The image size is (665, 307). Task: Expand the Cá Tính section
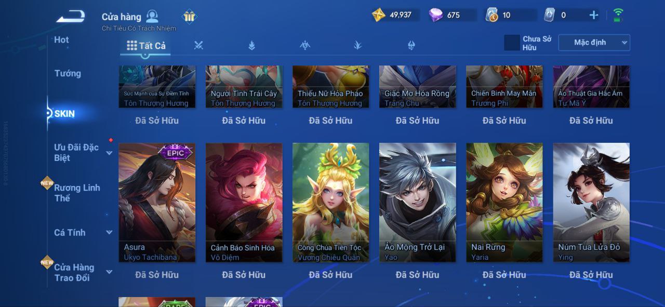click(x=110, y=233)
